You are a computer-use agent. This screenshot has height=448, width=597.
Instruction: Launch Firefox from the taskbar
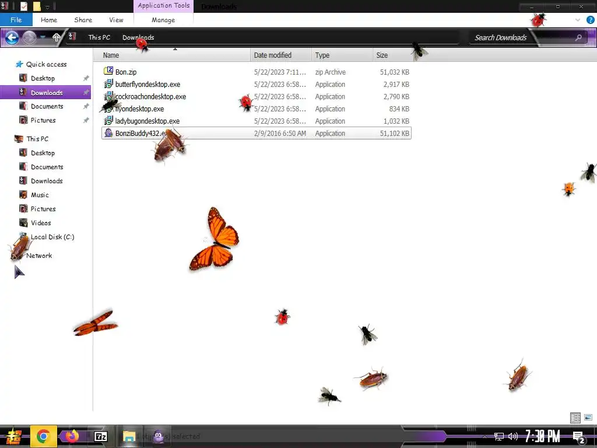coord(72,436)
